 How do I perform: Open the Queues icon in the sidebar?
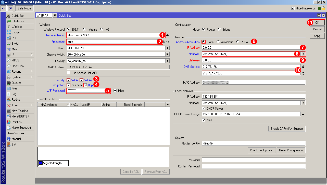click(x=9, y=83)
